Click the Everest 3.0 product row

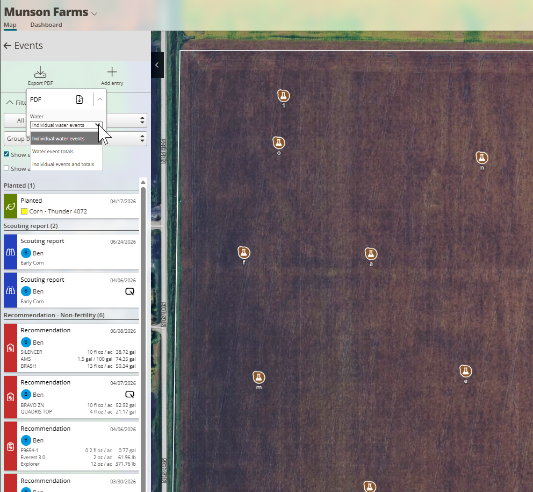tap(78, 457)
